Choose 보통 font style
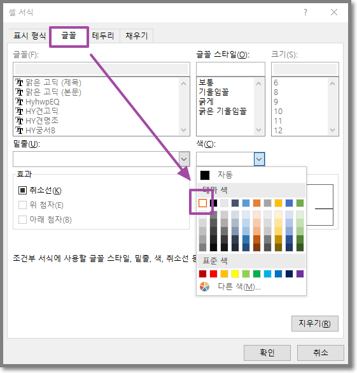 point(206,83)
